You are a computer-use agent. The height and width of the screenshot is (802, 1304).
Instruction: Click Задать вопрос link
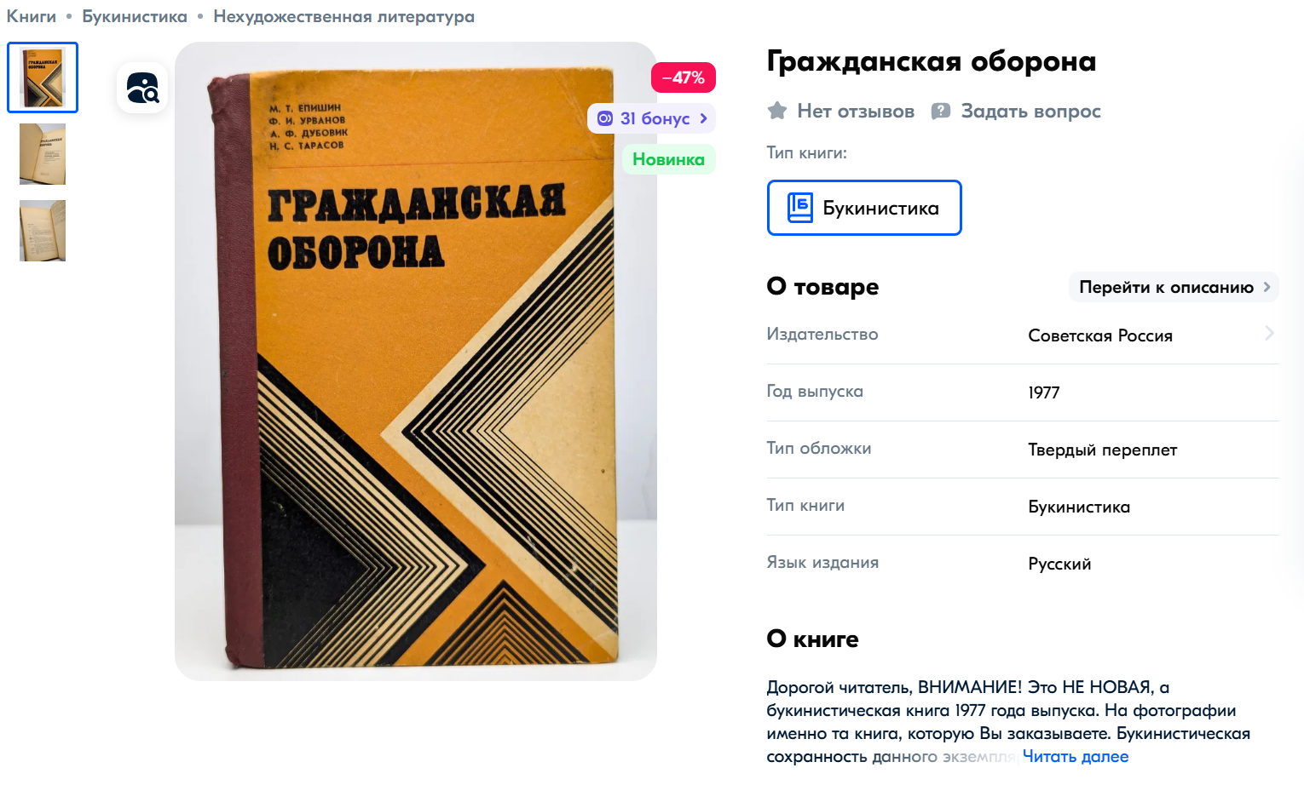point(1030,112)
